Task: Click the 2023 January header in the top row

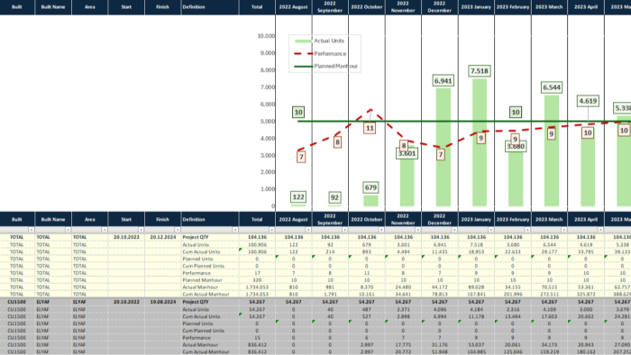Action: click(x=476, y=7)
